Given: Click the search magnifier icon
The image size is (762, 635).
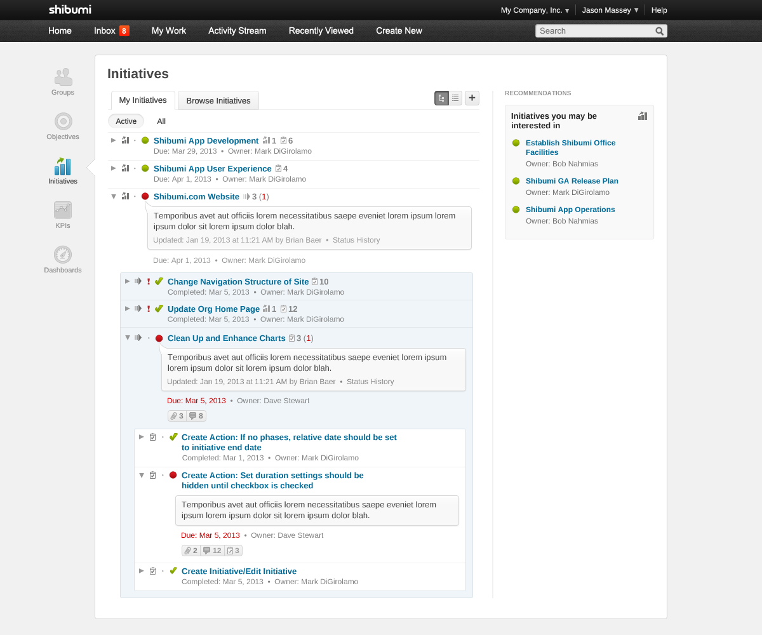Looking at the screenshot, I should click(x=660, y=30).
